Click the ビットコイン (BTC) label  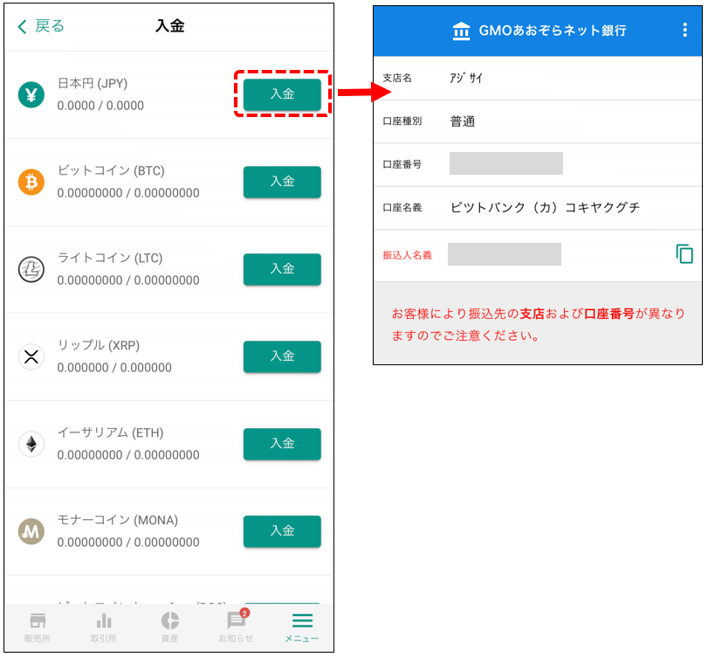click(111, 170)
